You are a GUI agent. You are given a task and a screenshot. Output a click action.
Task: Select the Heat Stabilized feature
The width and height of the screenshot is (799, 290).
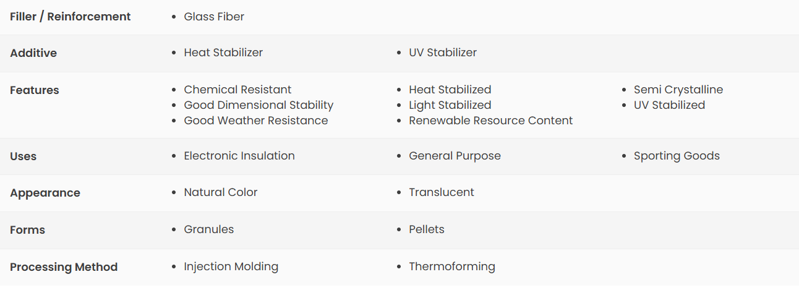click(450, 90)
